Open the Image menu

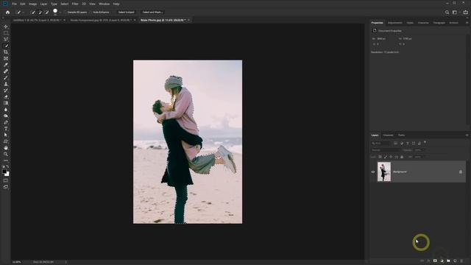32,4
